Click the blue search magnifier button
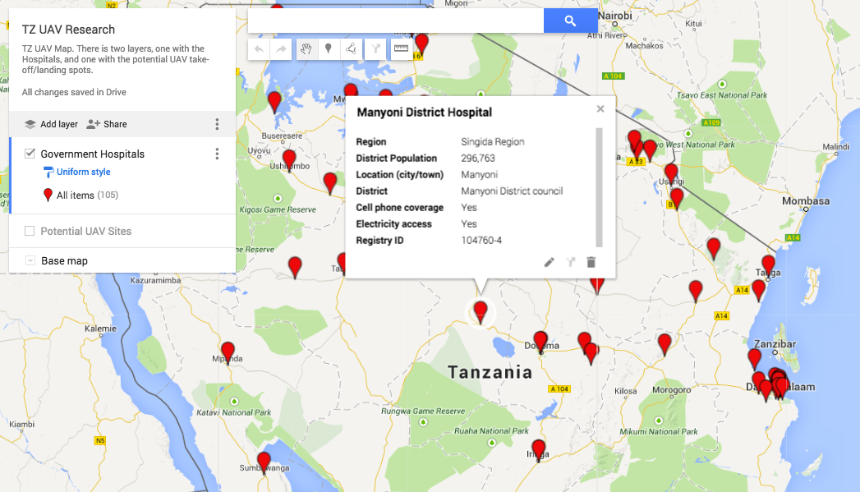860x492 pixels. 570,21
